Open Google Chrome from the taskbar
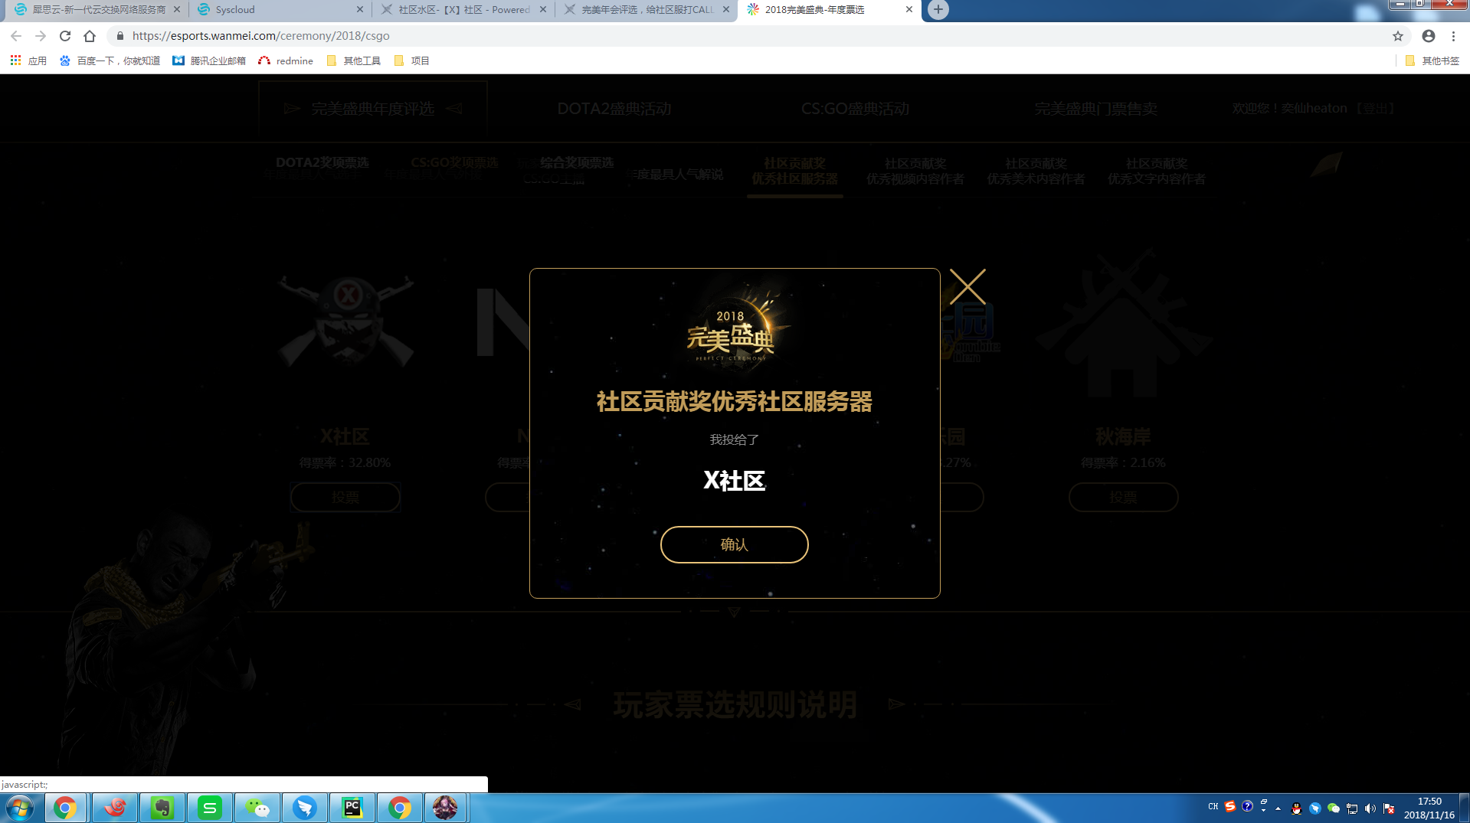Image resolution: width=1470 pixels, height=823 pixels. click(x=66, y=808)
